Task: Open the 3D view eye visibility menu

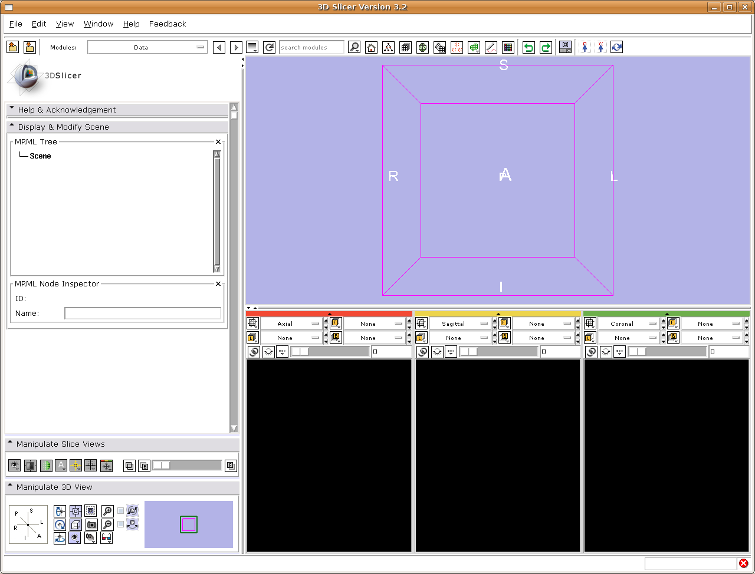Action: click(x=75, y=537)
